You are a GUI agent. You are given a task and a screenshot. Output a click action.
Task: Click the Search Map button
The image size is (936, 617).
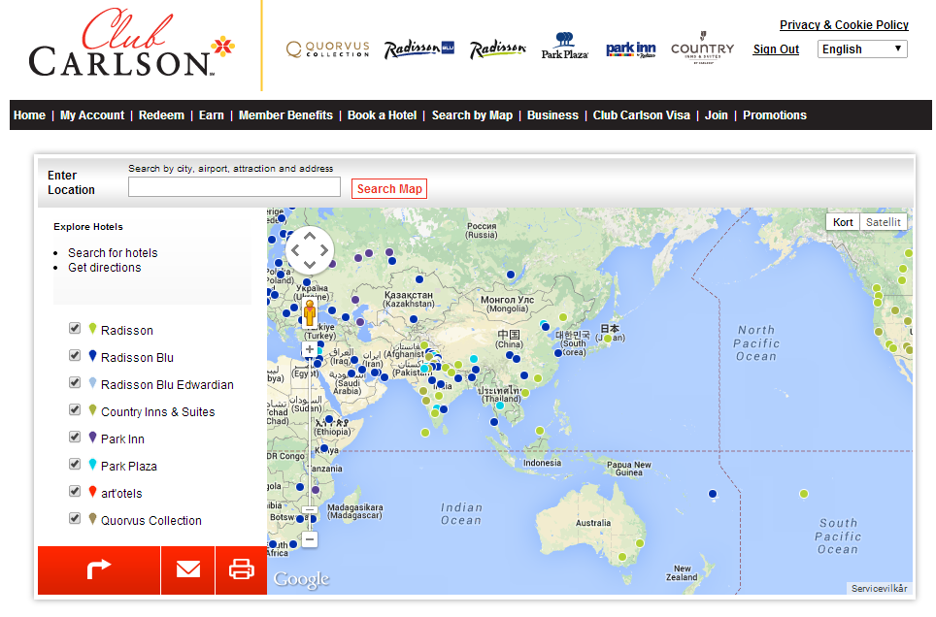(389, 189)
